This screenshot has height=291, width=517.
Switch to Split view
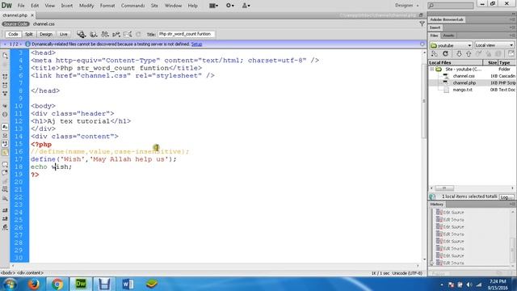click(29, 34)
